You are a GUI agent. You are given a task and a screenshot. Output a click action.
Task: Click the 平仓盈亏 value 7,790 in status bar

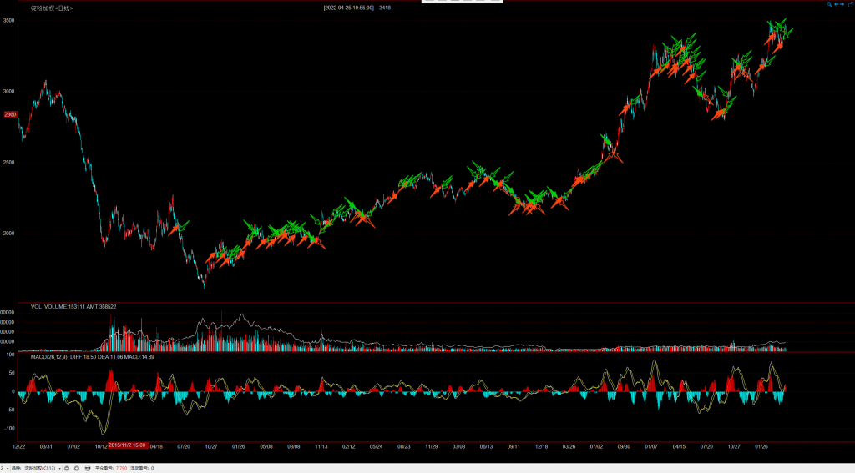120,469
